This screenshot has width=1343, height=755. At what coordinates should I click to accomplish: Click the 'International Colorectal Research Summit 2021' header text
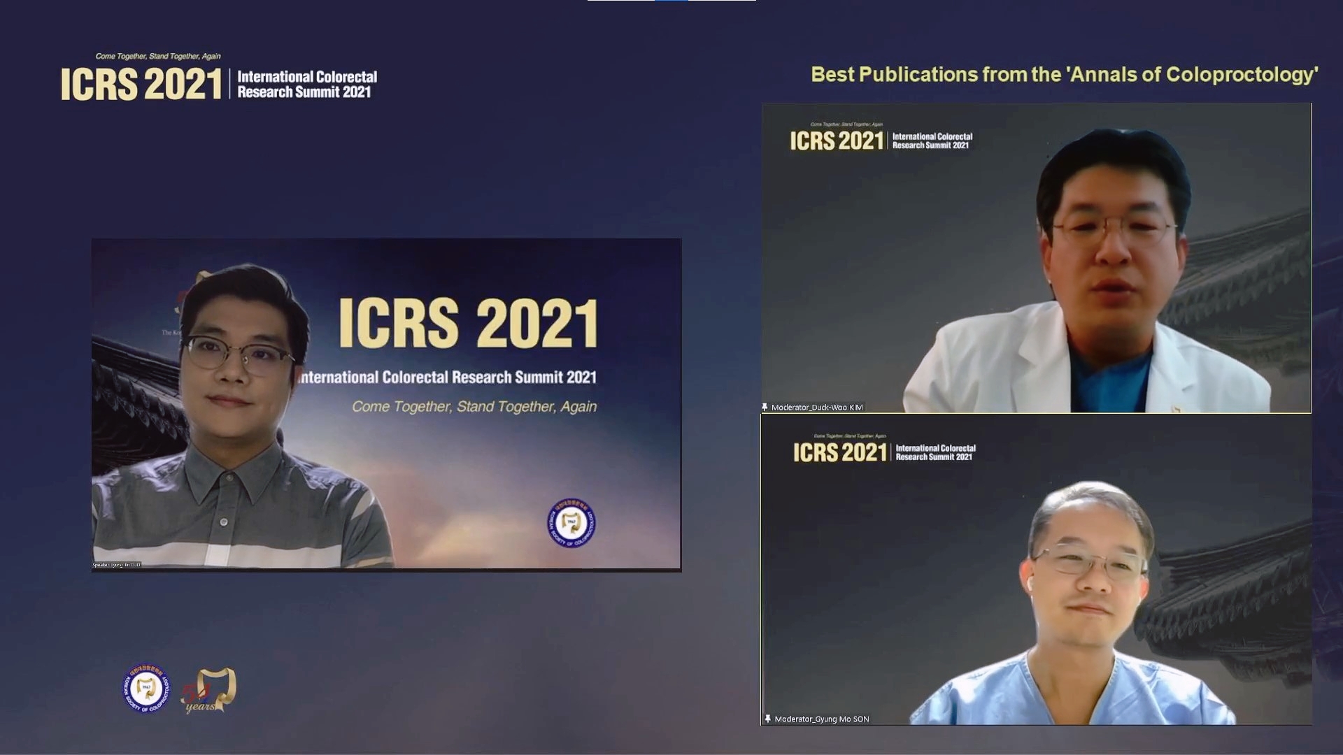[x=307, y=85]
